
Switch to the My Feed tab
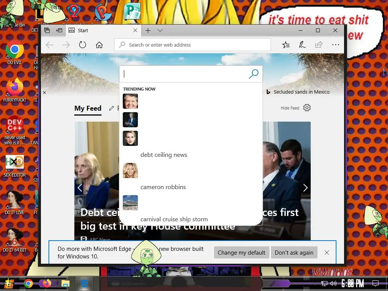[x=88, y=108]
